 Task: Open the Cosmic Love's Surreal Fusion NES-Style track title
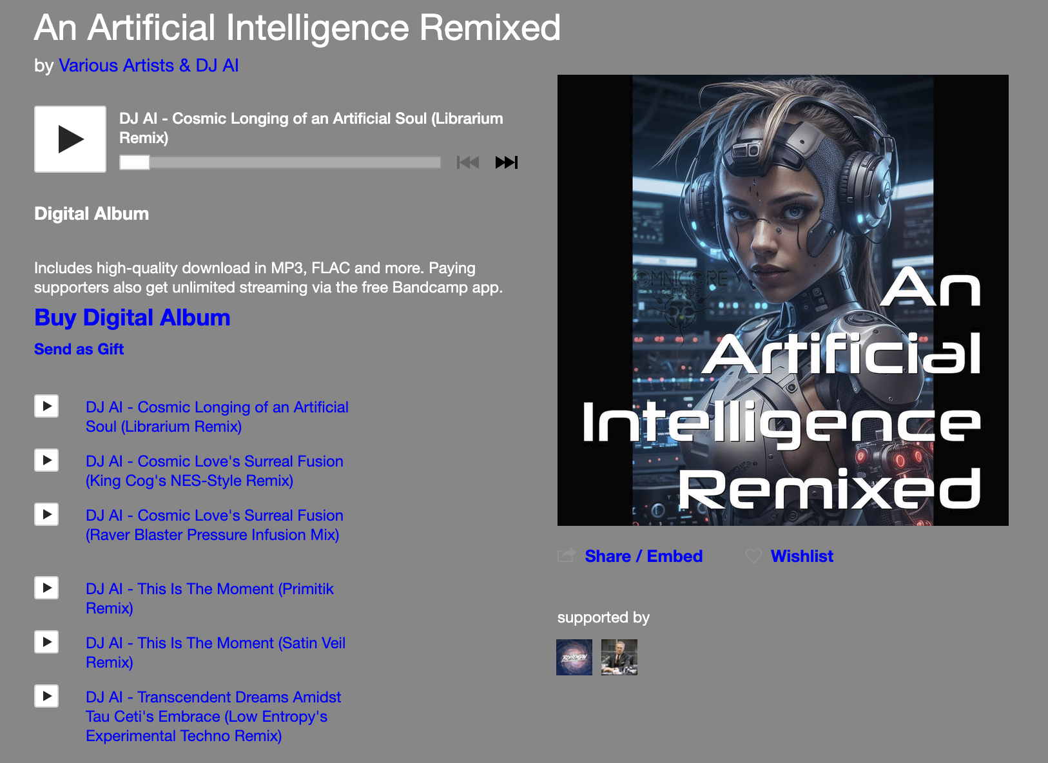pos(214,471)
